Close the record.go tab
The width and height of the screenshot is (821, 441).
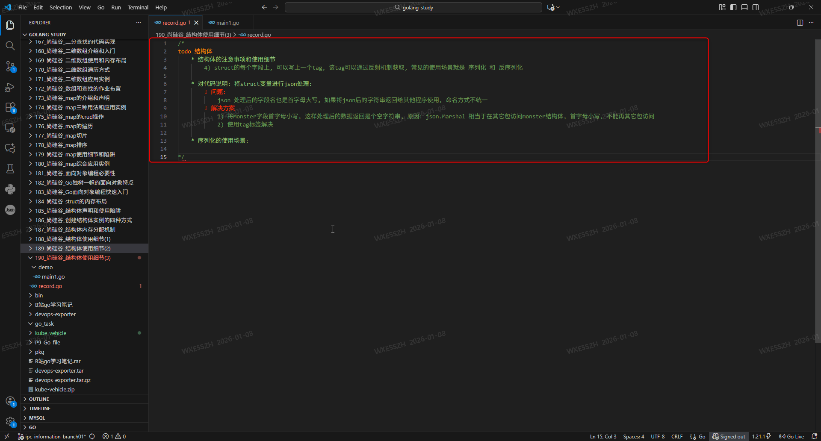coord(196,23)
